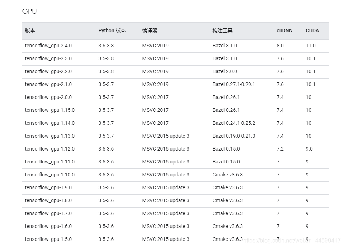
Task: Click Bazel 0.24.1-0.25.2 build tool cell
Action: [234, 123]
